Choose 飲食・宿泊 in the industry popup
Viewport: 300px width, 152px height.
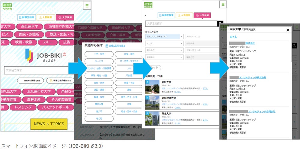129,54
